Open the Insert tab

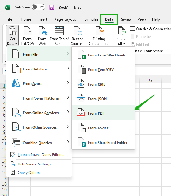[42, 19]
